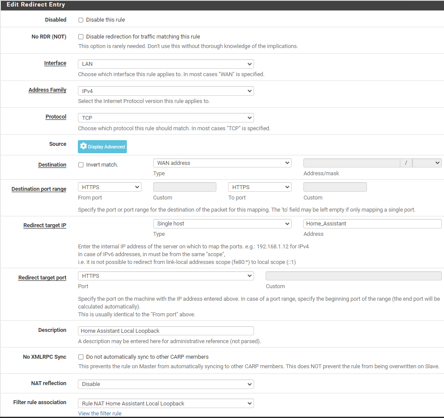Click the 'Redirect target port' label link

[42, 278]
